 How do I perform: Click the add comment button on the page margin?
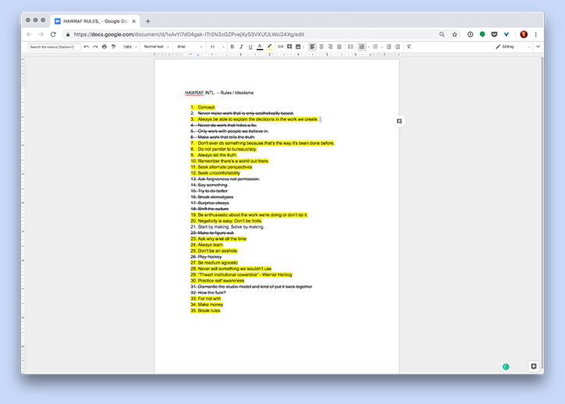point(400,122)
